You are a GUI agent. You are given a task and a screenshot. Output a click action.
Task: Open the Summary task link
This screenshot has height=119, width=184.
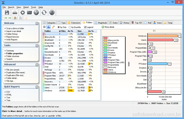pos(10,51)
